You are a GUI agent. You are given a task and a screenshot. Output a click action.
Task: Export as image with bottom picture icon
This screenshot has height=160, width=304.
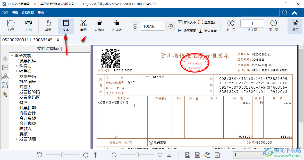tap(188, 155)
